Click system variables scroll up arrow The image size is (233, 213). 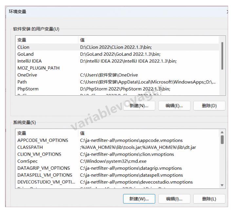(222, 132)
